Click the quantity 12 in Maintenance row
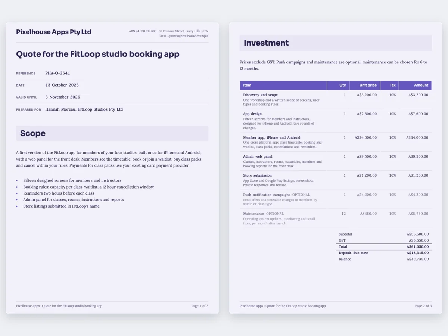Screen dimensions: 448x336 click(x=343, y=214)
